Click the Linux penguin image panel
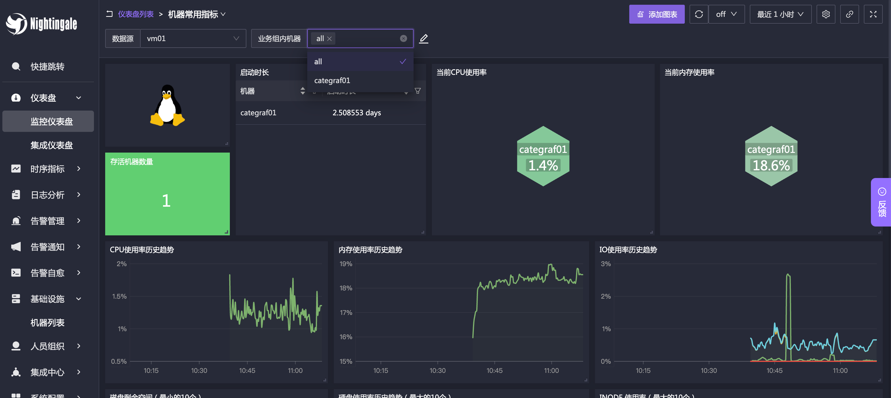The height and width of the screenshot is (398, 891). tap(168, 105)
